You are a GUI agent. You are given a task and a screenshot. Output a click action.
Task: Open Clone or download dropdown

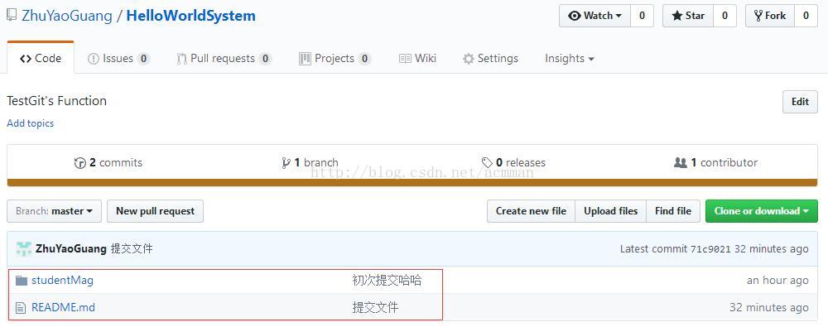[x=762, y=211]
